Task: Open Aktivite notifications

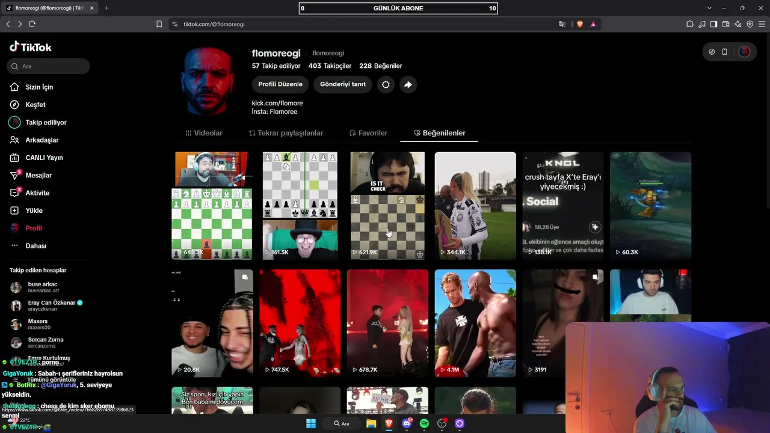Action: click(x=37, y=193)
